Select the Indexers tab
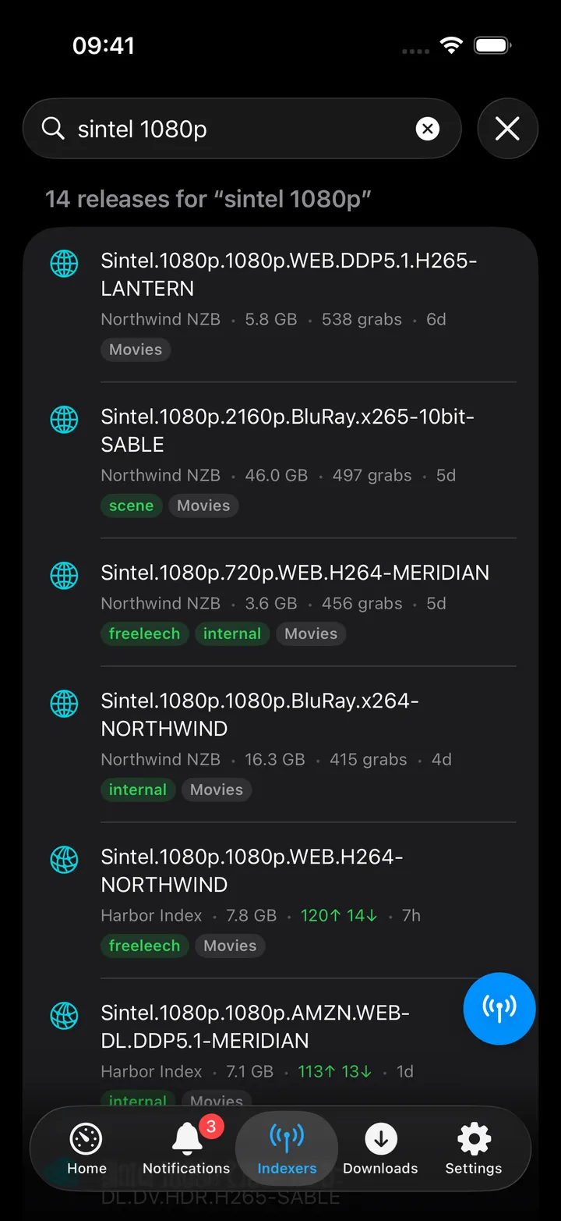Image resolution: width=561 pixels, height=1221 pixels. pos(287,1149)
